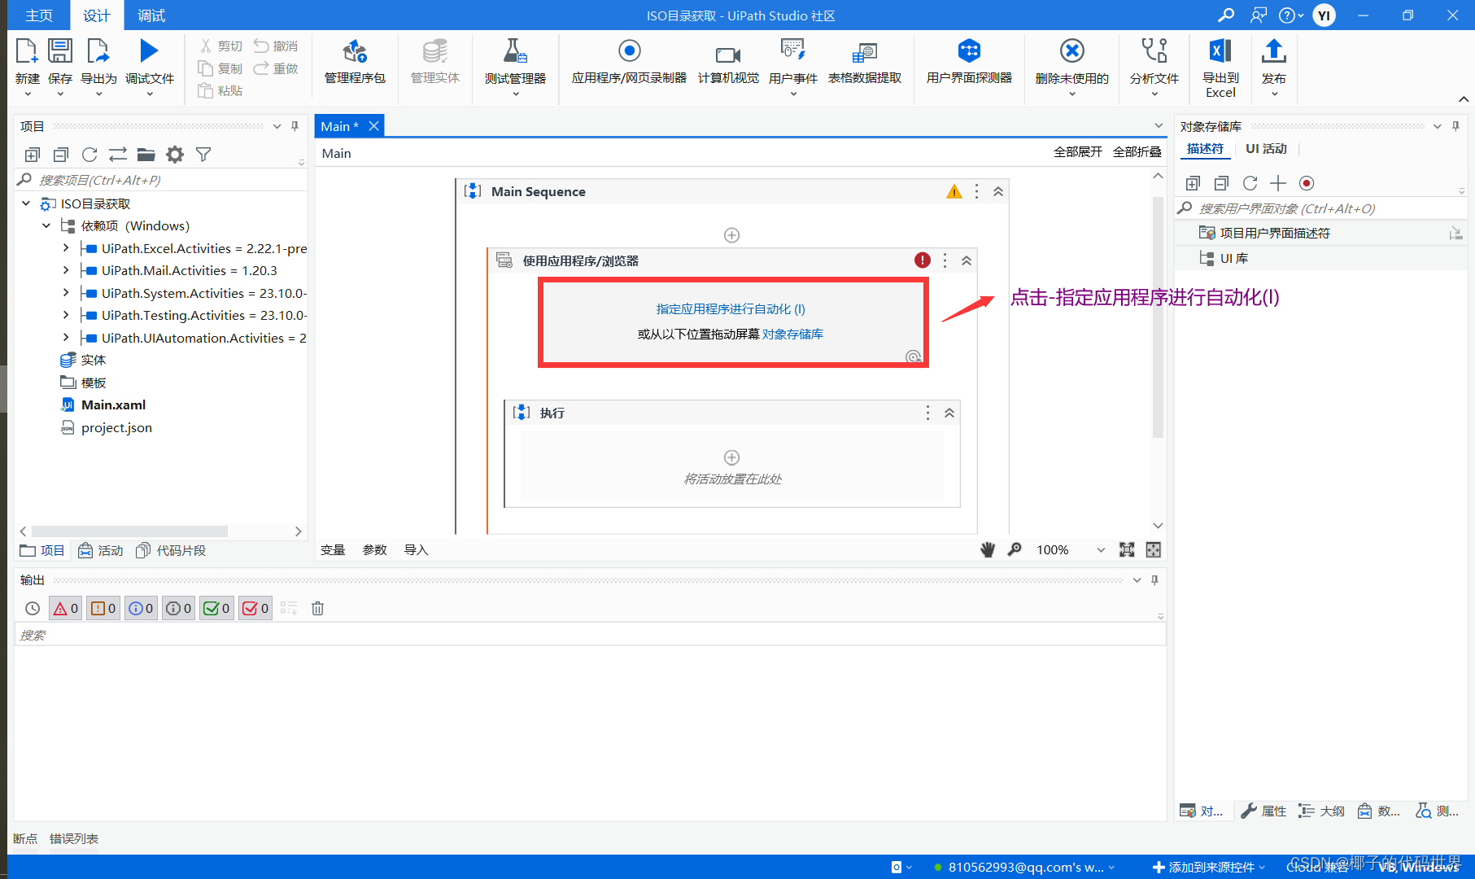Click 导出到 Excel icon
This screenshot has height=879, width=1475.
click(1220, 51)
